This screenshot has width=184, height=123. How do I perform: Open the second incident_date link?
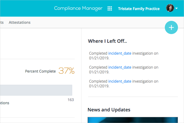pos(120,67)
